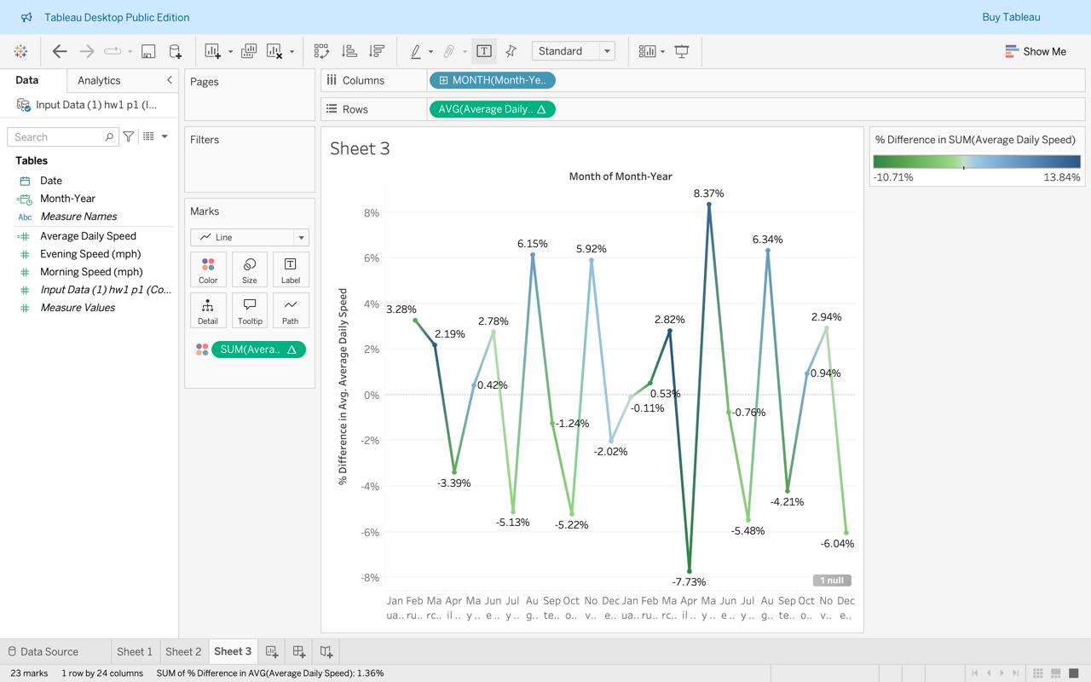Click the Swap Rows and Columns icon
Image resolution: width=1091 pixels, height=682 pixels.
point(321,51)
